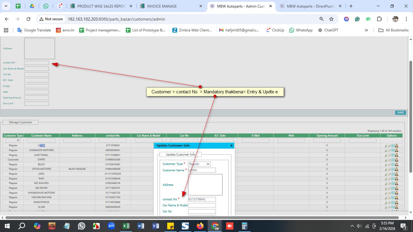Click the view magnifier icon in LITON row
This screenshot has width=413, height=232.
point(386,146)
